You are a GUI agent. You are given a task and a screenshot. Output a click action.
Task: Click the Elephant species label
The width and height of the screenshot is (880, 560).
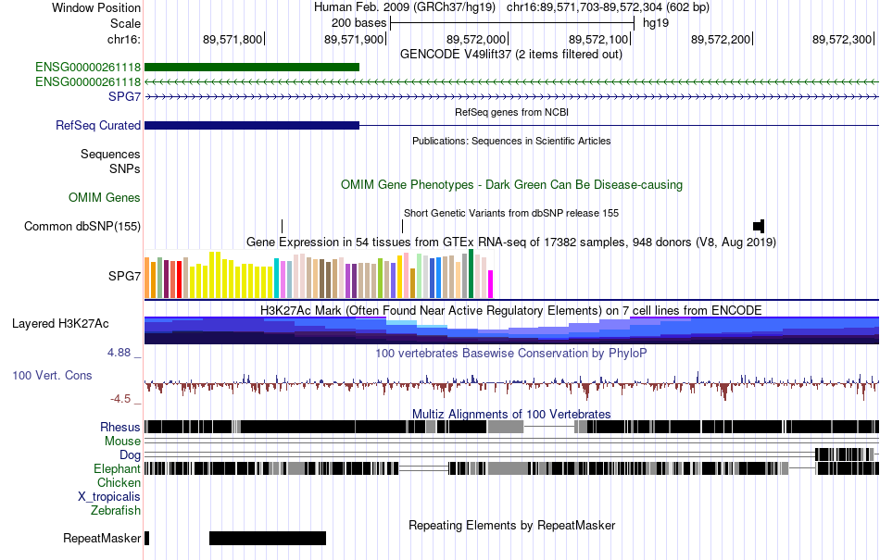117,468
